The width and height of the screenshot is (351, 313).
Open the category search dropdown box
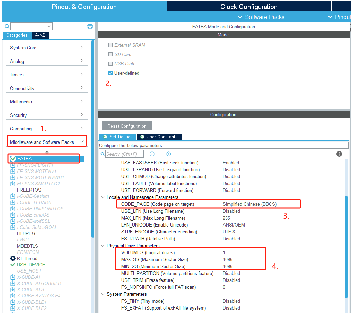(32, 26)
